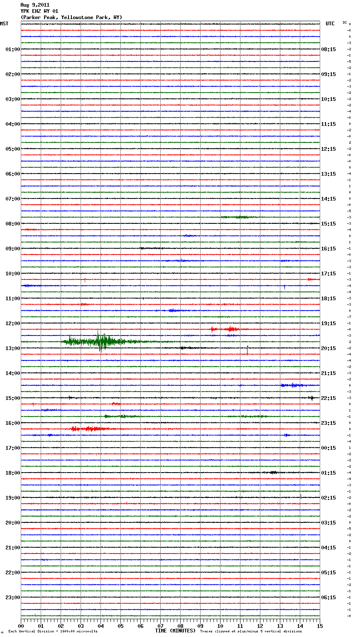The height and width of the screenshot is (637, 353).
Task: Click the "10" minute tick on bottom axis
Action: tap(220, 626)
